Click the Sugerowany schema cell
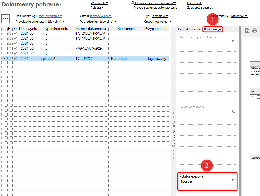 [156, 59]
